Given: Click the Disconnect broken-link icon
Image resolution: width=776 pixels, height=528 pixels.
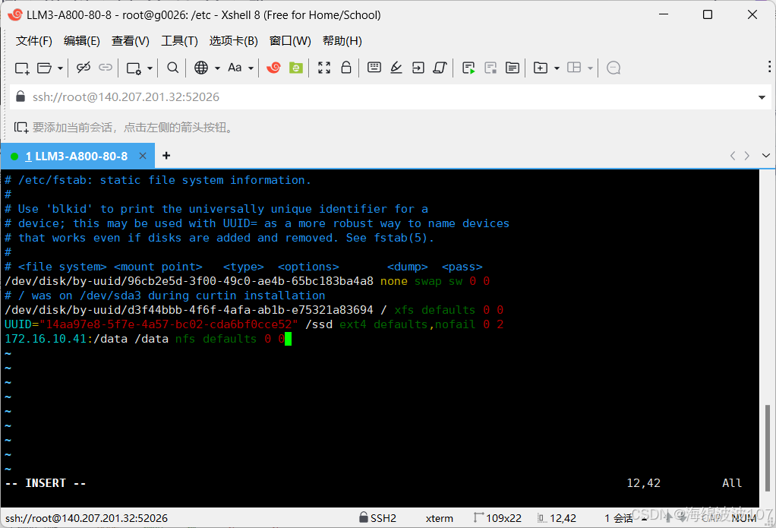Looking at the screenshot, I should [x=84, y=68].
